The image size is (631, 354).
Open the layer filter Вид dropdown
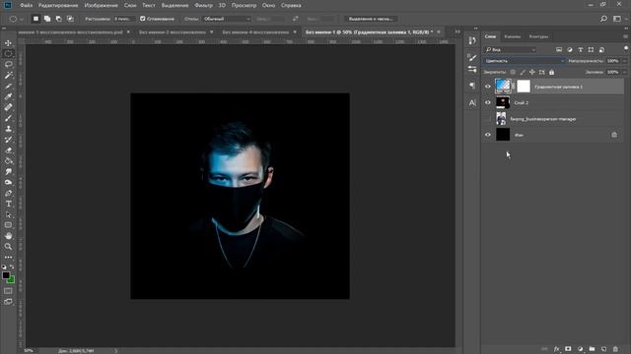(511, 50)
